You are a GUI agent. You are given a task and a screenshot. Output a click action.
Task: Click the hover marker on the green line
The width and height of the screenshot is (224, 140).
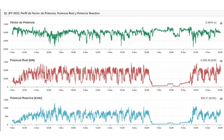coord(52,37)
